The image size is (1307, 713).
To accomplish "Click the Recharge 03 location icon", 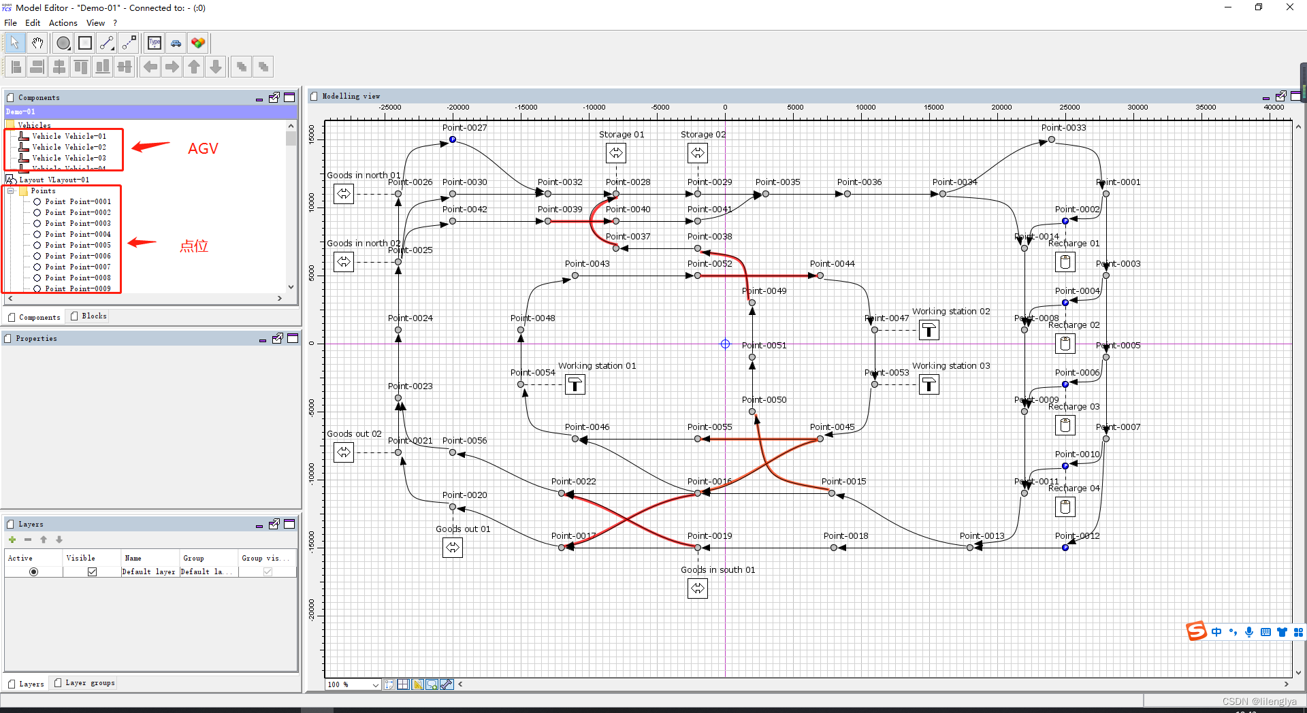I will (x=1065, y=425).
